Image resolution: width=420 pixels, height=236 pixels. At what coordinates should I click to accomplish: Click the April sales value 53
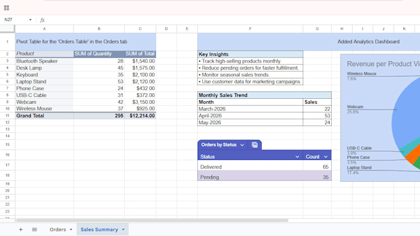click(x=317, y=116)
